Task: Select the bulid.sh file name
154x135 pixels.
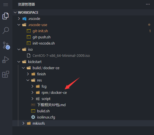Action: [43, 111]
